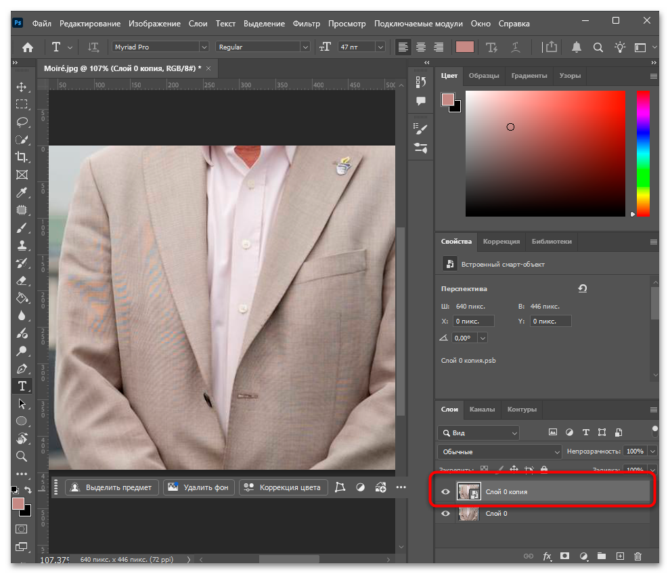Delete layer with the trash icon
This screenshot has width=670, height=574.
click(638, 556)
